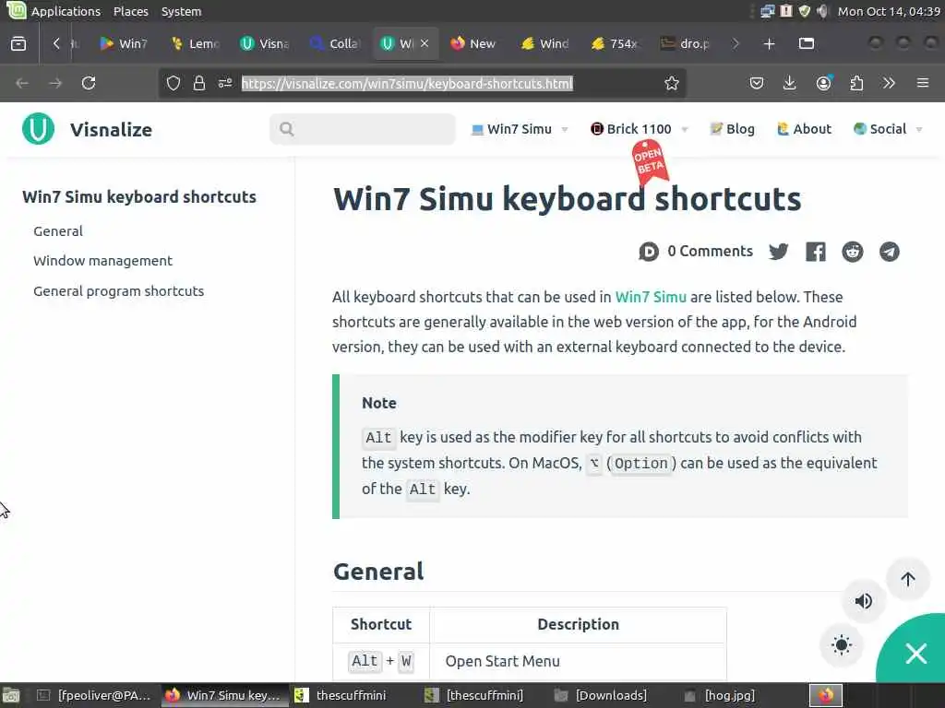Screen dimensions: 945x708
Task: Switch to the Colla tab
Action: (335, 43)
